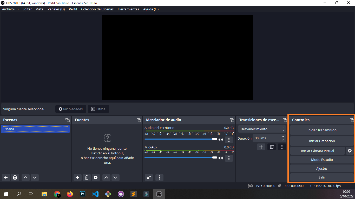Delete the selected scene with the trash icon
This screenshot has height=199, width=355.
click(15, 177)
